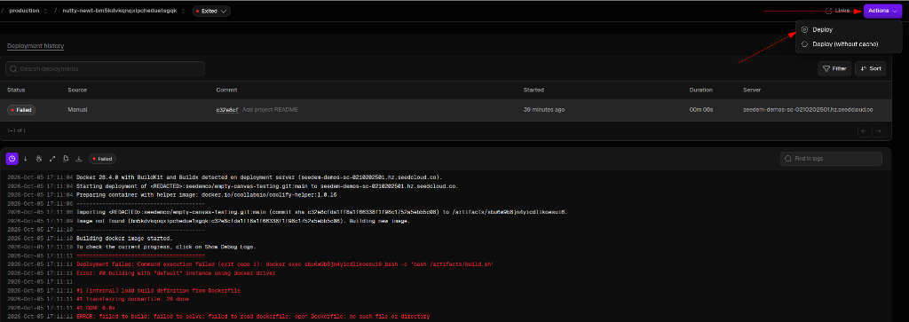
Task: Focus the Search deployments field
Action: tap(105, 69)
